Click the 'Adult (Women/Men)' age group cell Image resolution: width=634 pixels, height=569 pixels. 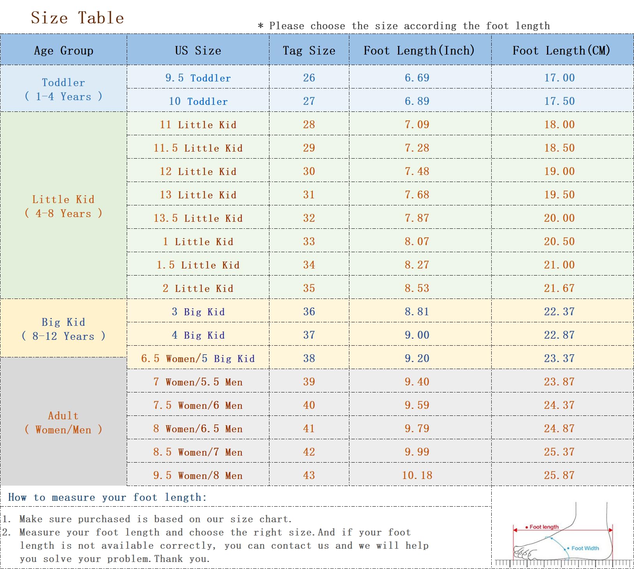coord(64,422)
